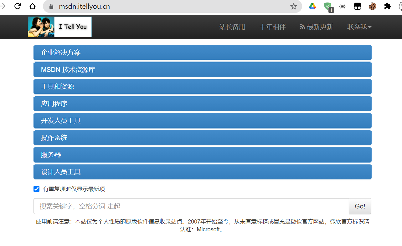This screenshot has width=402, height=246.
Task: Click the 使用前请注意 disclaimer text
Action: click(x=203, y=225)
